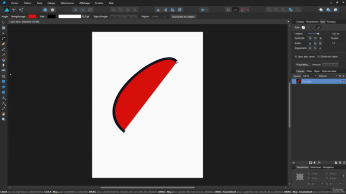346x194 pixels.
Task: Select the Rounded Rectangle tool
Action: pos(3,92)
